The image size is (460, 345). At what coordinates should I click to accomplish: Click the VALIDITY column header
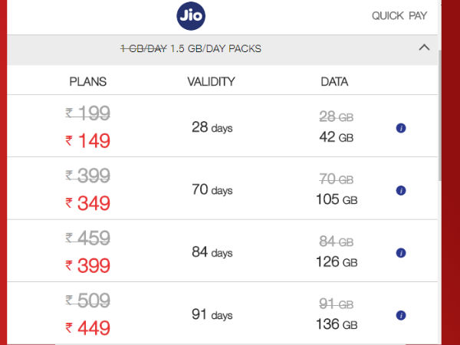tap(211, 81)
